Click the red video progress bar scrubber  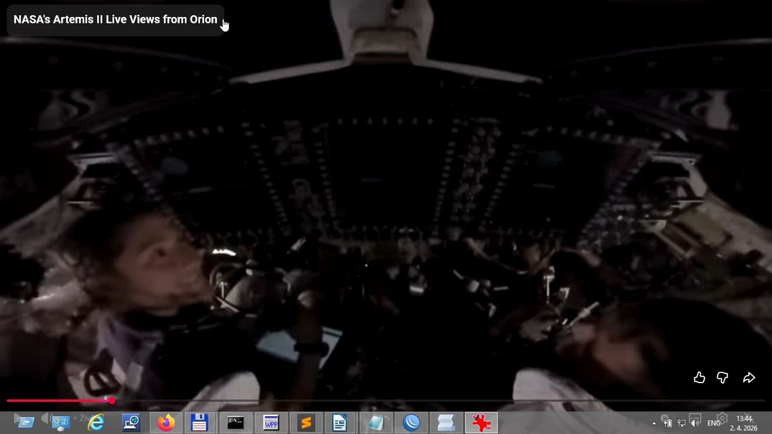[112, 401]
